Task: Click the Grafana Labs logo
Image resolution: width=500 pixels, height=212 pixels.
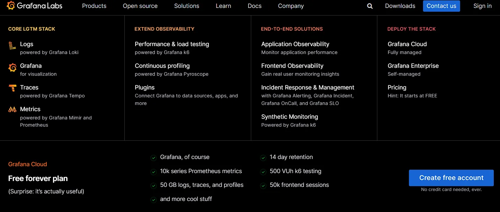Action: pos(34,6)
